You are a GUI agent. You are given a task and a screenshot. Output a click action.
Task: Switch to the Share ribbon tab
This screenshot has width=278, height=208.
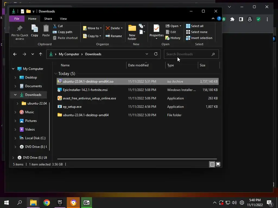pos(48,19)
